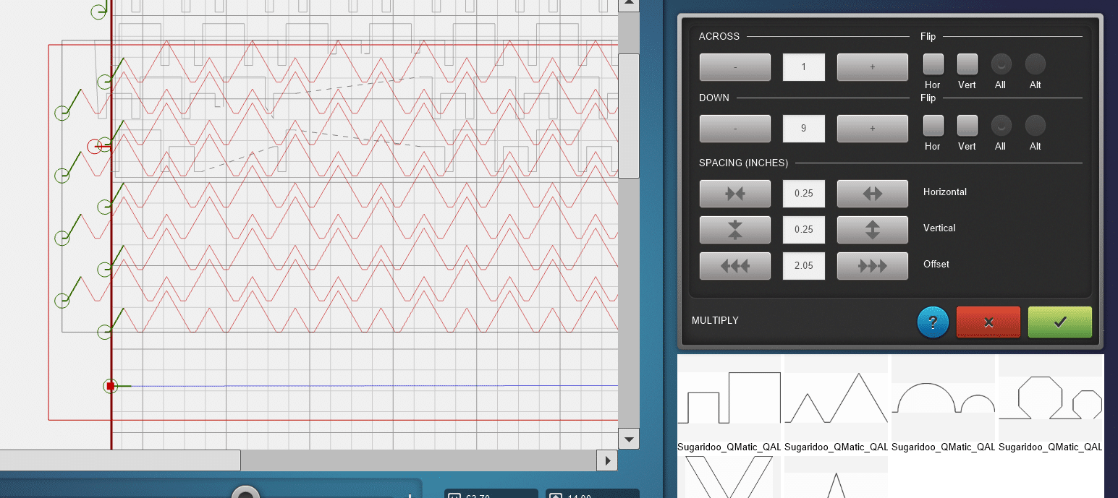This screenshot has height=498, width=1118.
Task: Shift offset right with triple-arrow icon
Action: click(872, 266)
